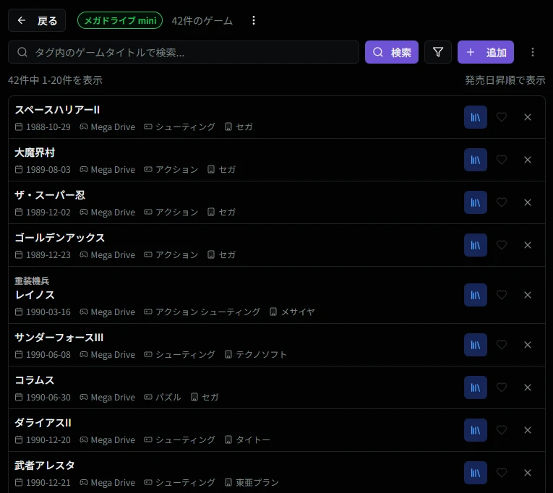Toggle library status for レイノス

(476, 295)
